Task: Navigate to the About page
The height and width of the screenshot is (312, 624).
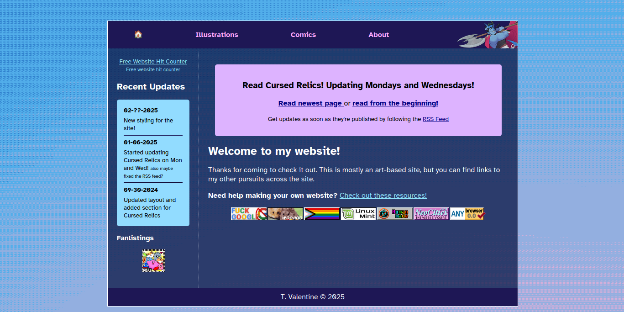Action: point(379,35)
